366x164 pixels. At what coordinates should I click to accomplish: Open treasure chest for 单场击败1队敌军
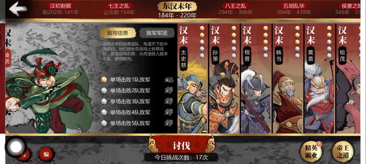169,80
